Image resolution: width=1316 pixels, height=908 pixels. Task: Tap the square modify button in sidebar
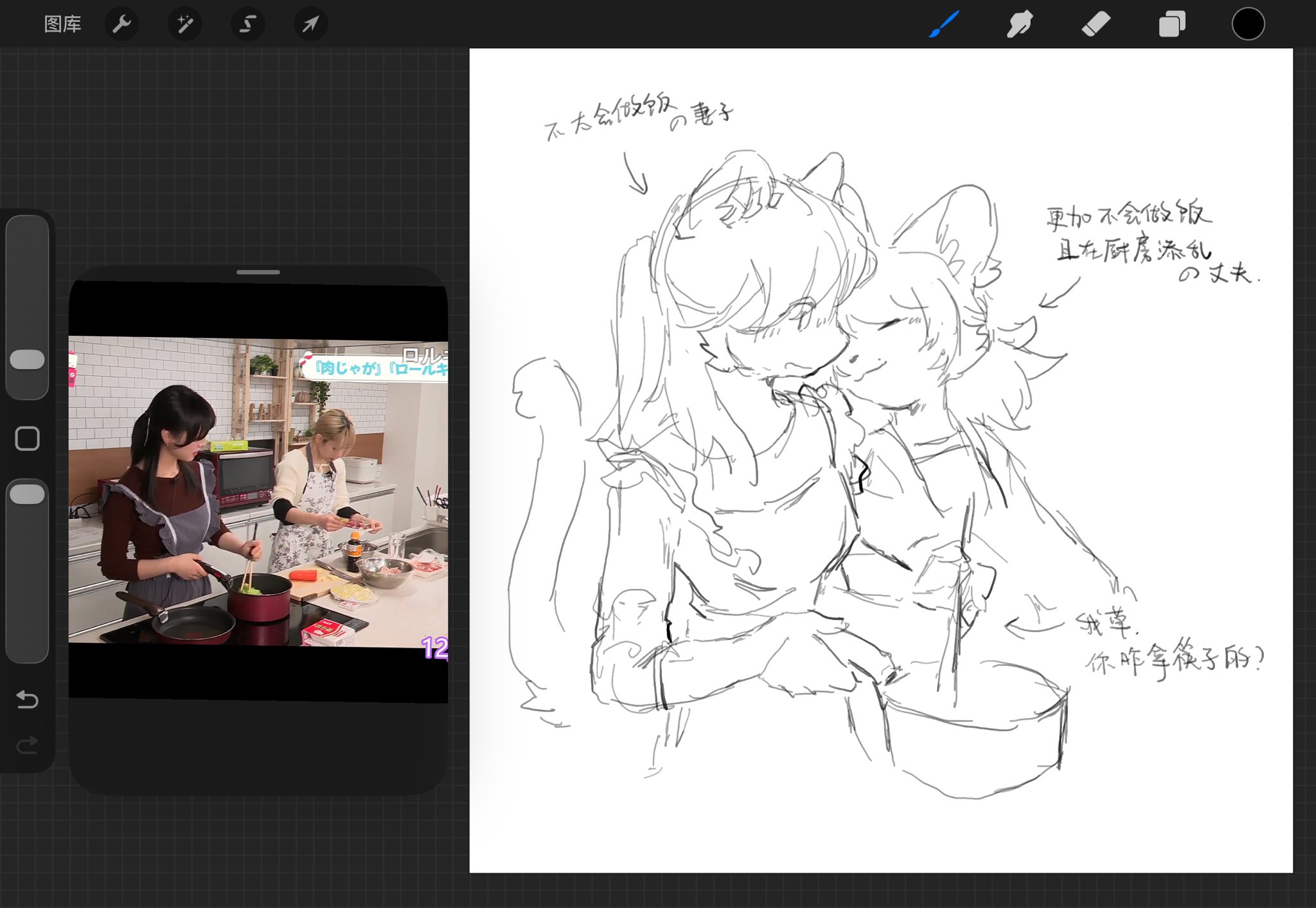[27, 439]
